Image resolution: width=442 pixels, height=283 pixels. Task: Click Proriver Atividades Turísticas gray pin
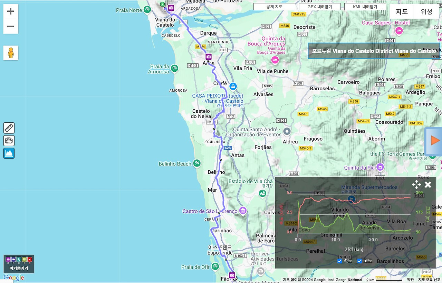[261, 272]
